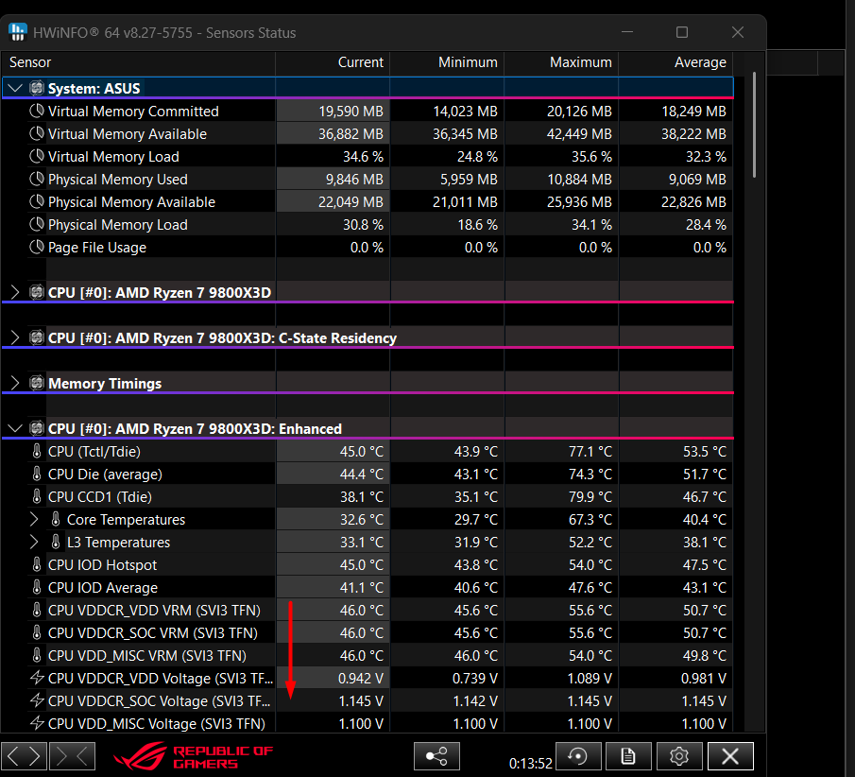Click the shrink sensor columns arrows button
The image size is (855, 777).
click(x=72, y=756)
